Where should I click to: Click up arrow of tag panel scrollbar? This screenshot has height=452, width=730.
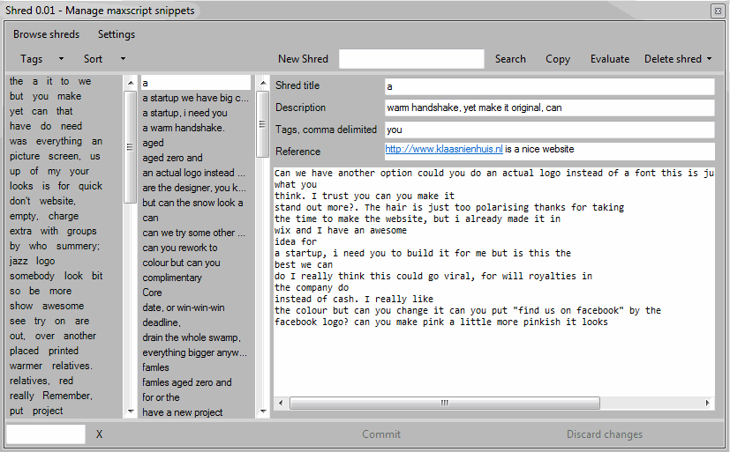[131, 83]
